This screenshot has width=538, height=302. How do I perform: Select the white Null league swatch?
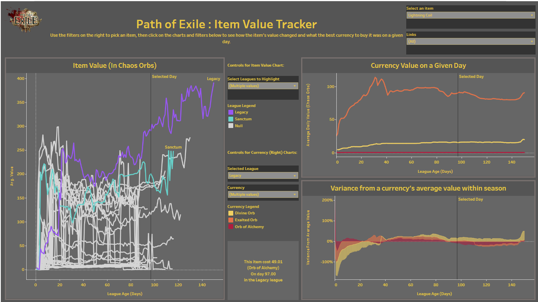231,126
